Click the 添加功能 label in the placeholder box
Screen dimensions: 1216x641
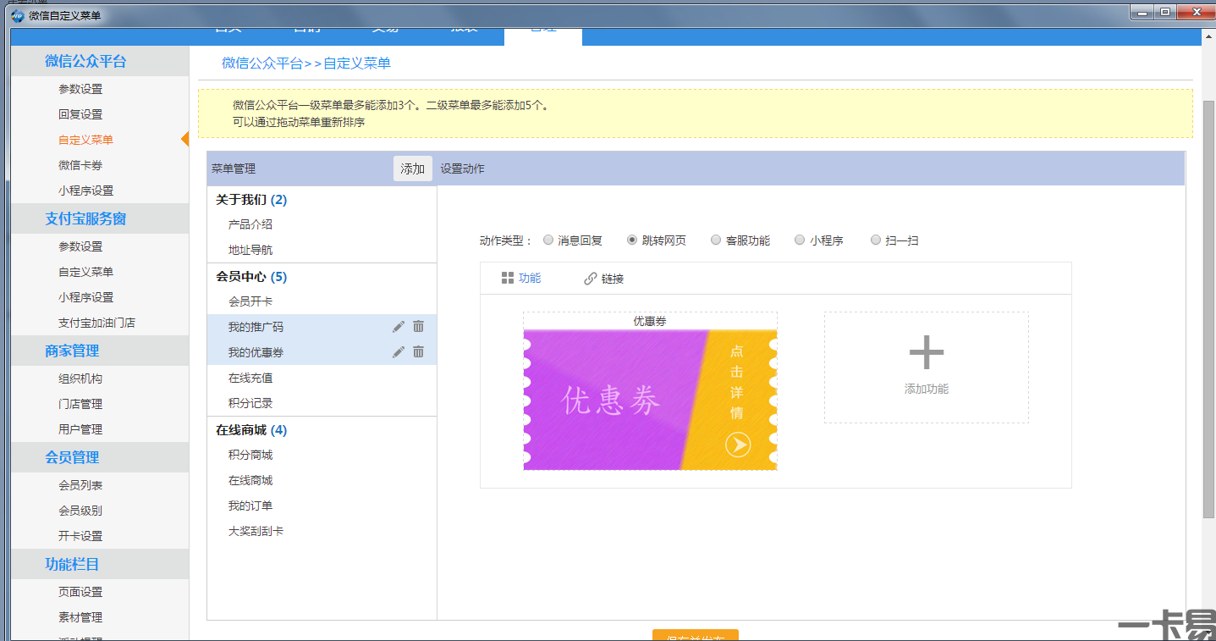(x=927, y=389)
